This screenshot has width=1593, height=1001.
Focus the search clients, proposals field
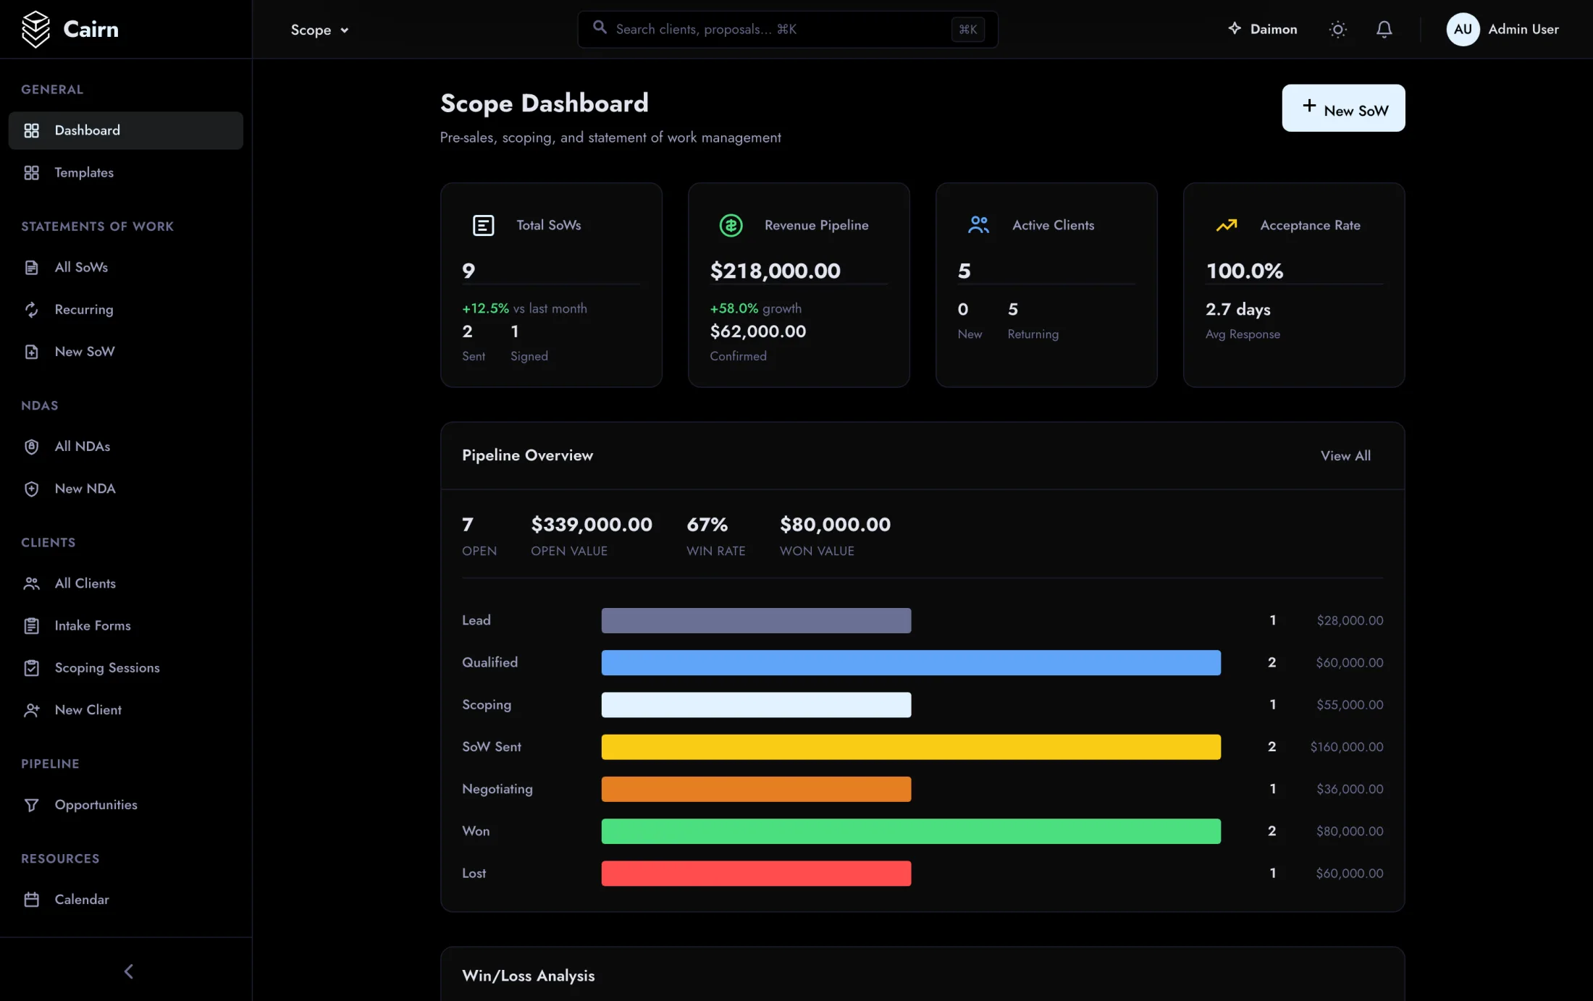coord(788,30)
